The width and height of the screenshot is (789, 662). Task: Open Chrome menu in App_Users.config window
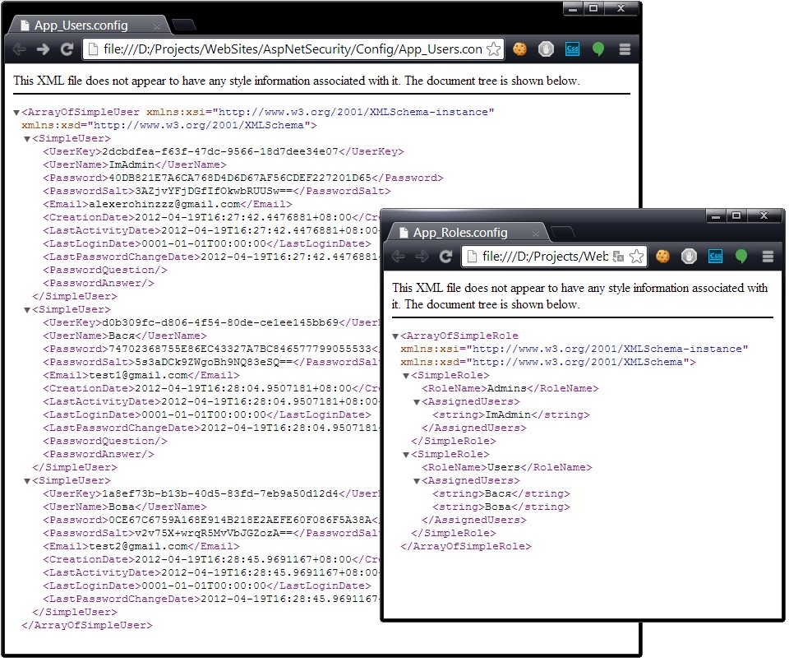(625, 49)
